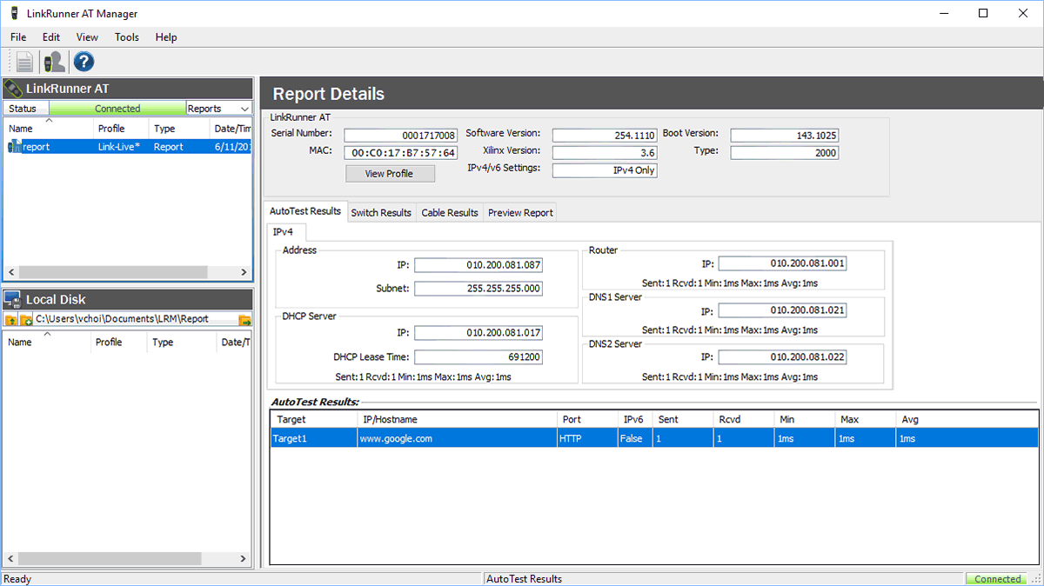
Task: Open the LinkRunner profile manager icon
Action: click(x=54, y=62)
